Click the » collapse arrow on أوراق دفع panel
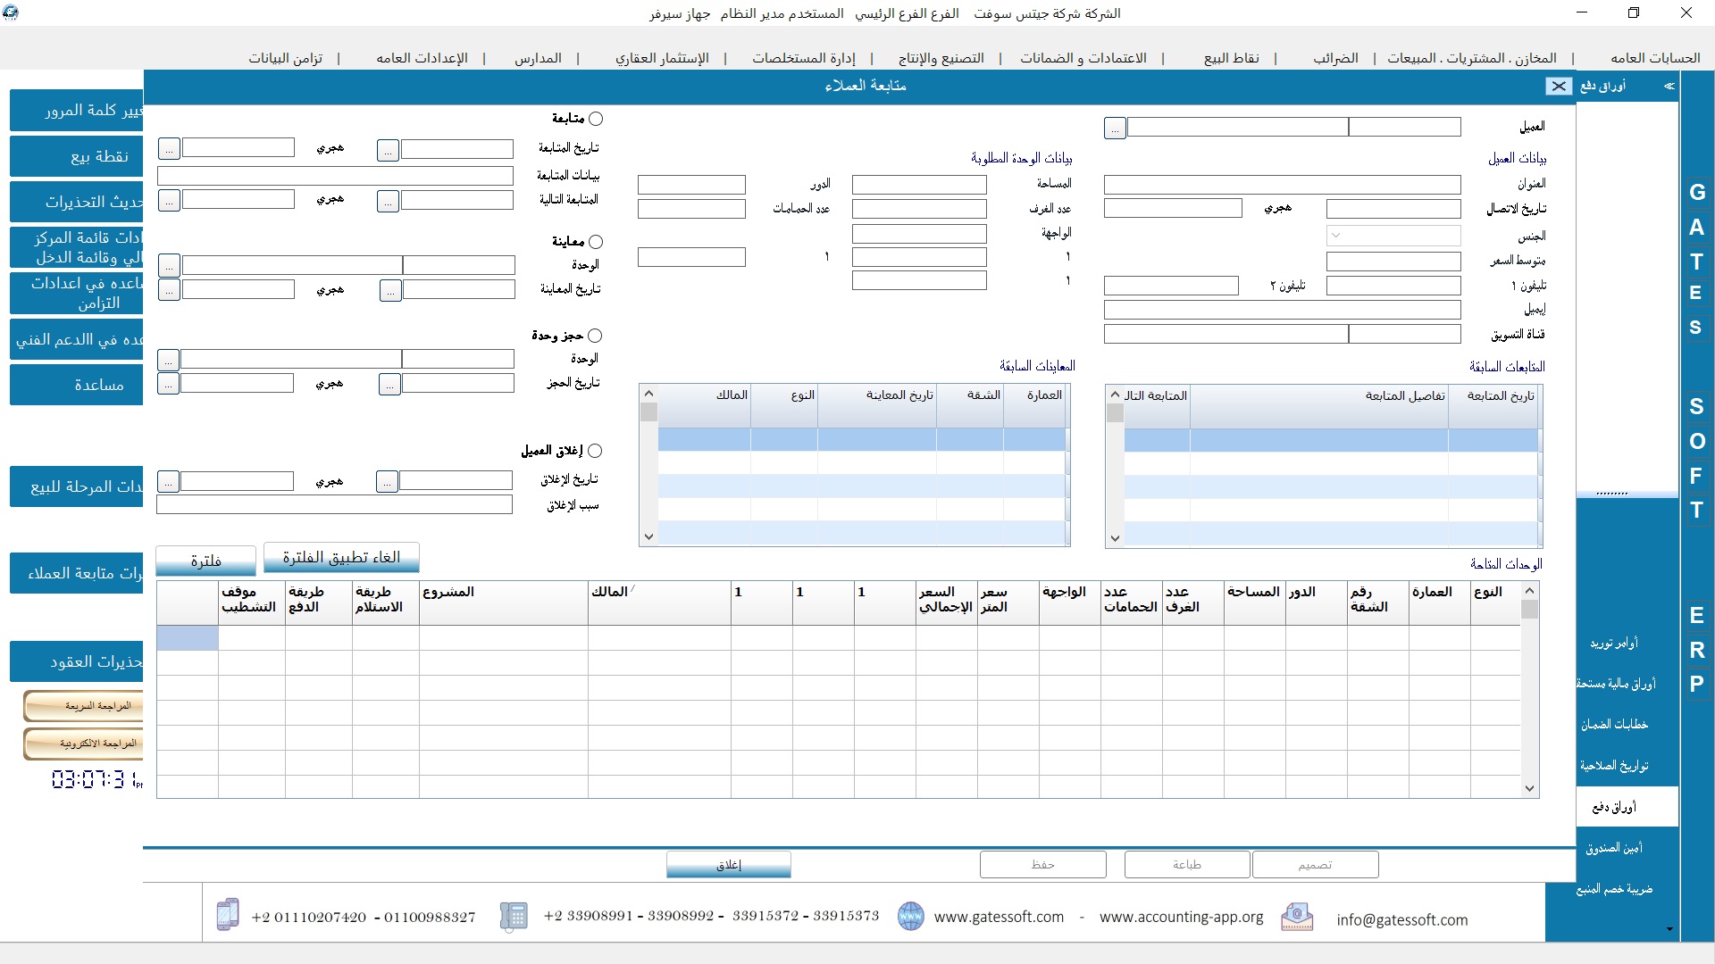The width and height of the screenshot is (1715, 964). point(1669,86)
